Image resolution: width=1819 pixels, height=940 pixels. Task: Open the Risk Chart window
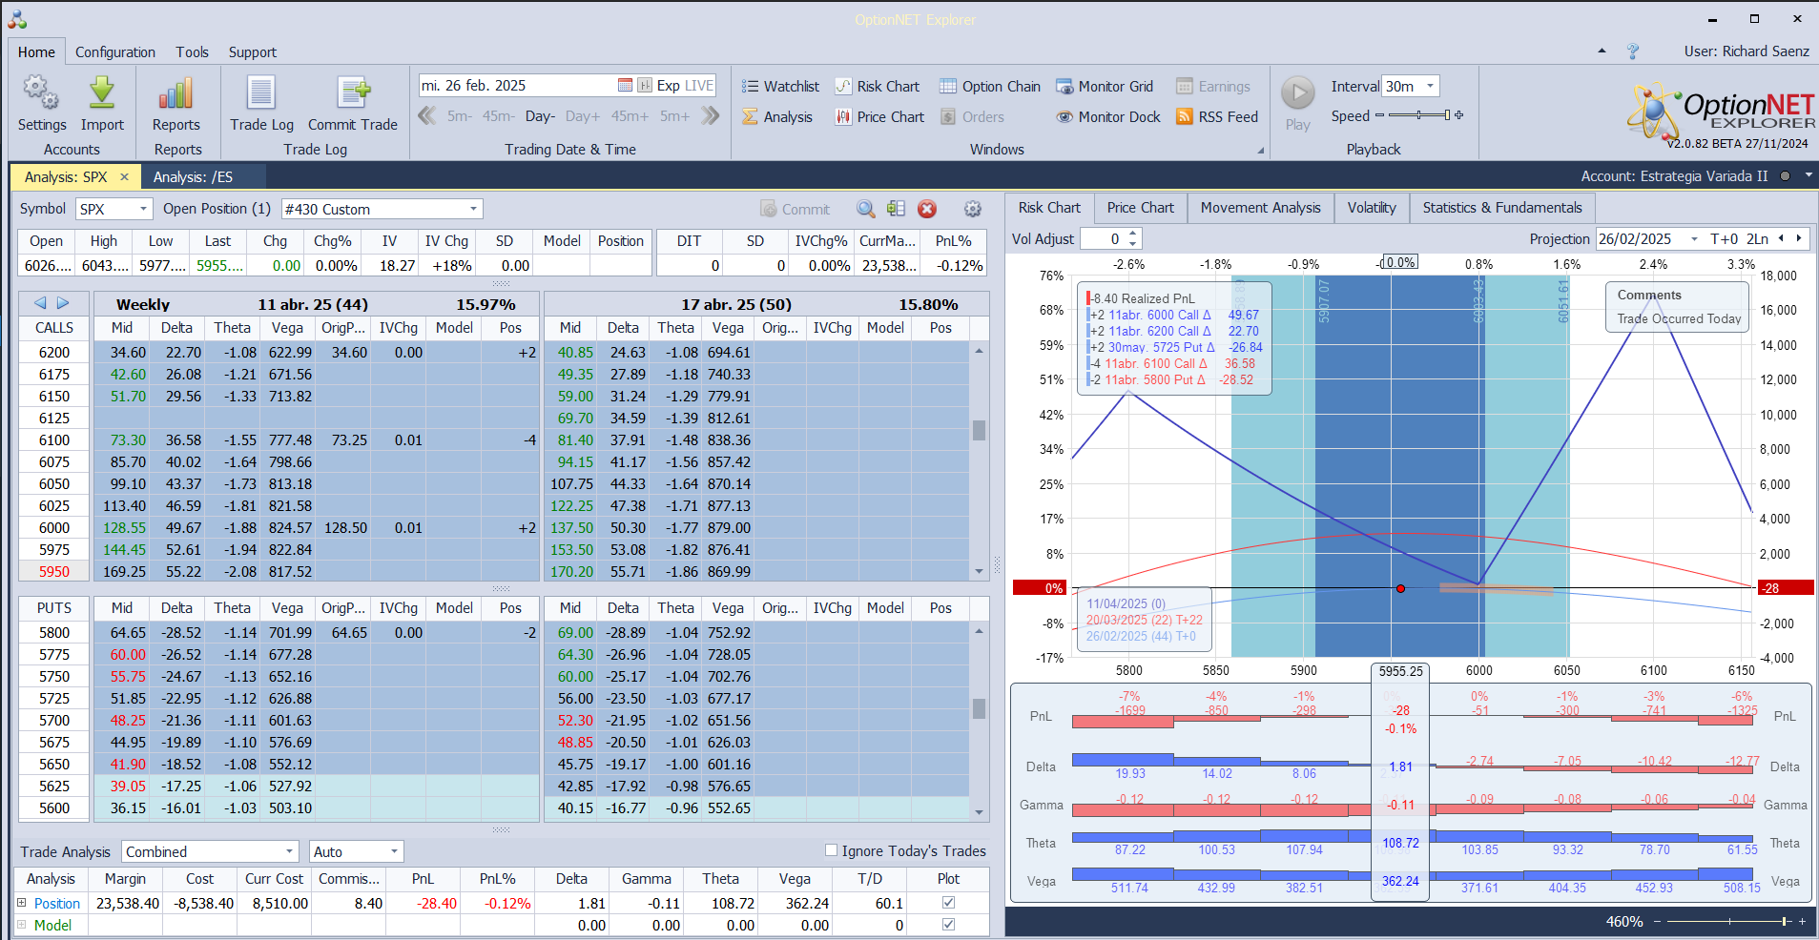878,87
